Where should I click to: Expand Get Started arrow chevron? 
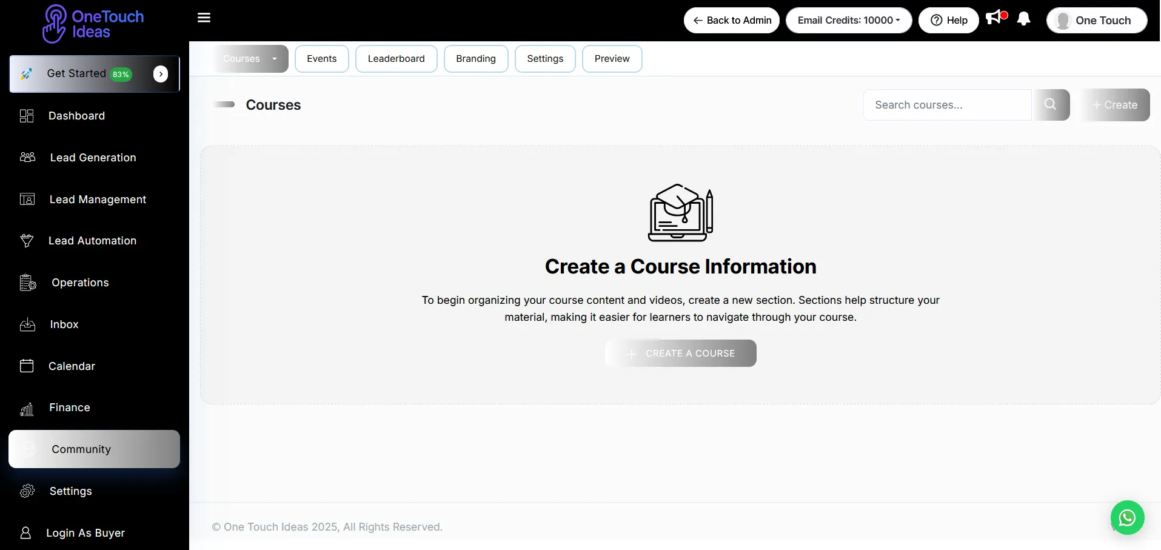[161, 74]
